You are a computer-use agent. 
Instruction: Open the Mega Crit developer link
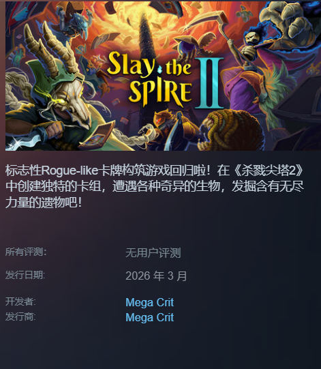coord(149,302)
